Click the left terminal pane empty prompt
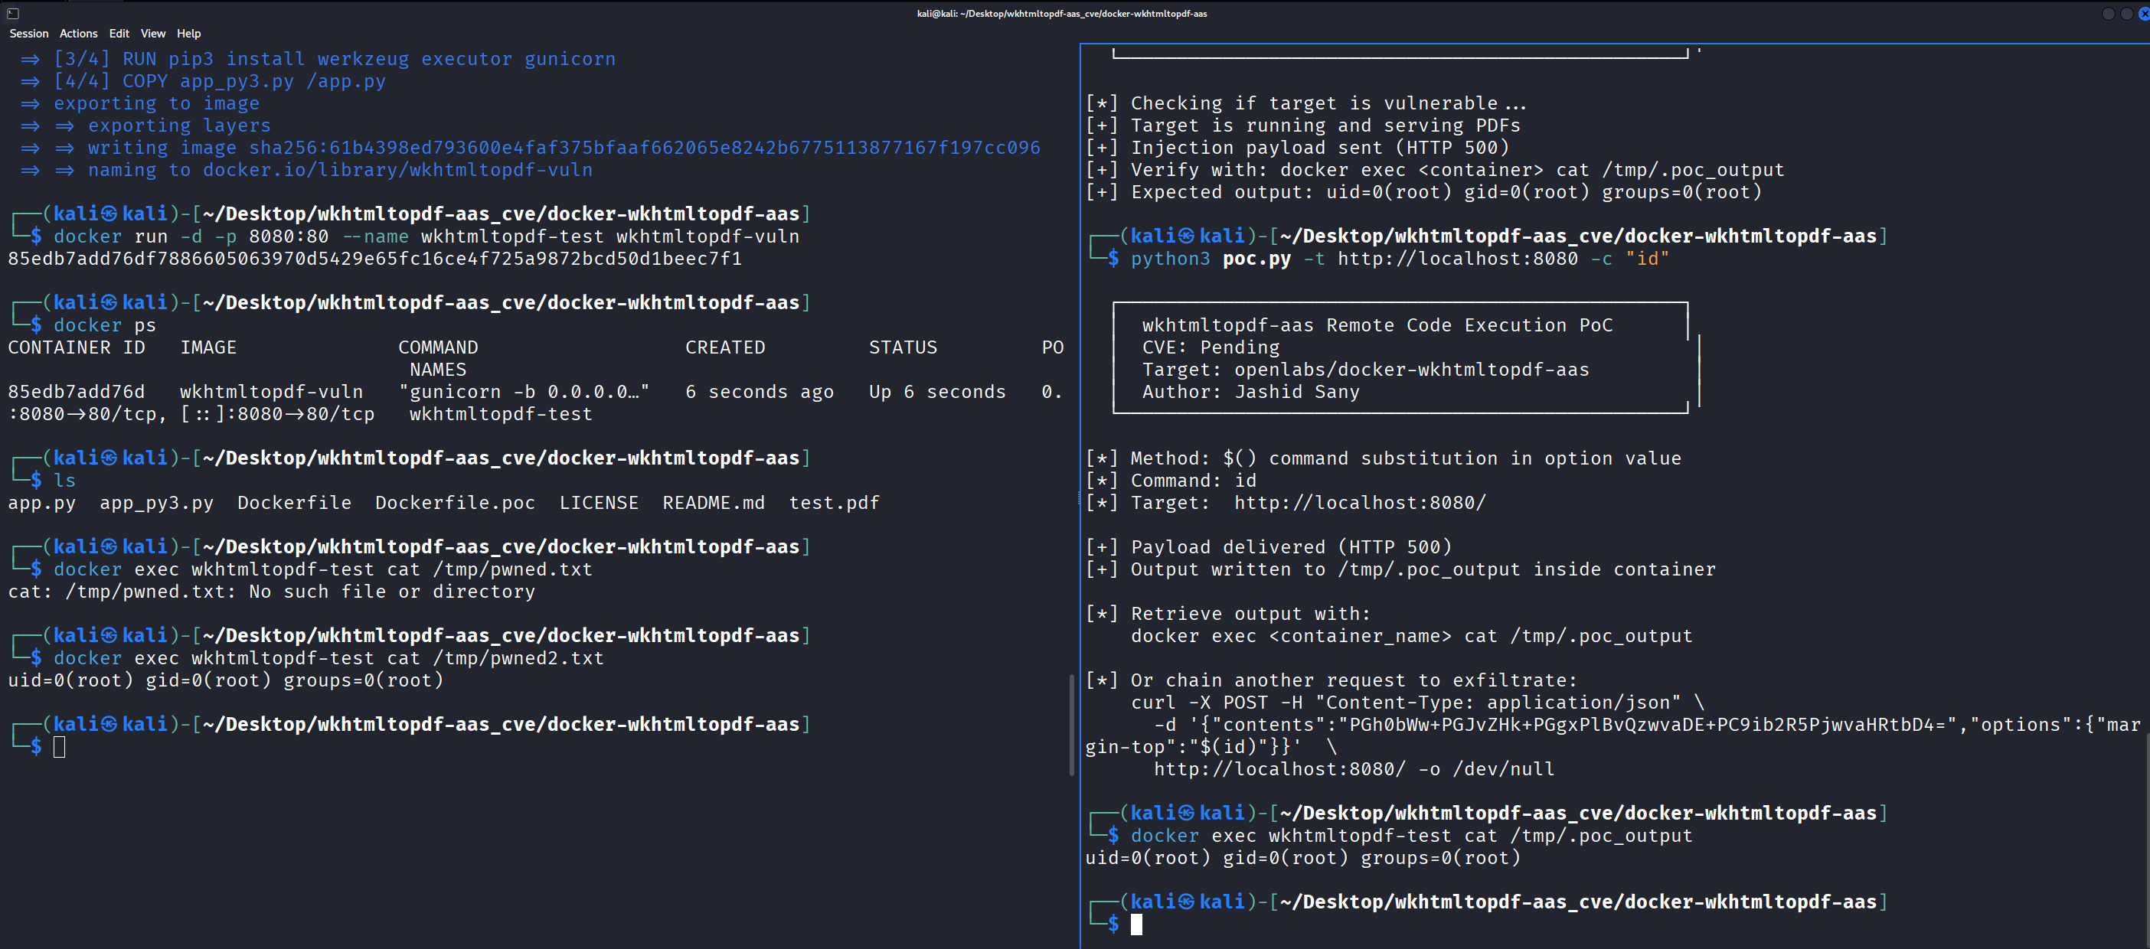The width and height of the screenshot is (2150, 949). click(x=58, y=747)
